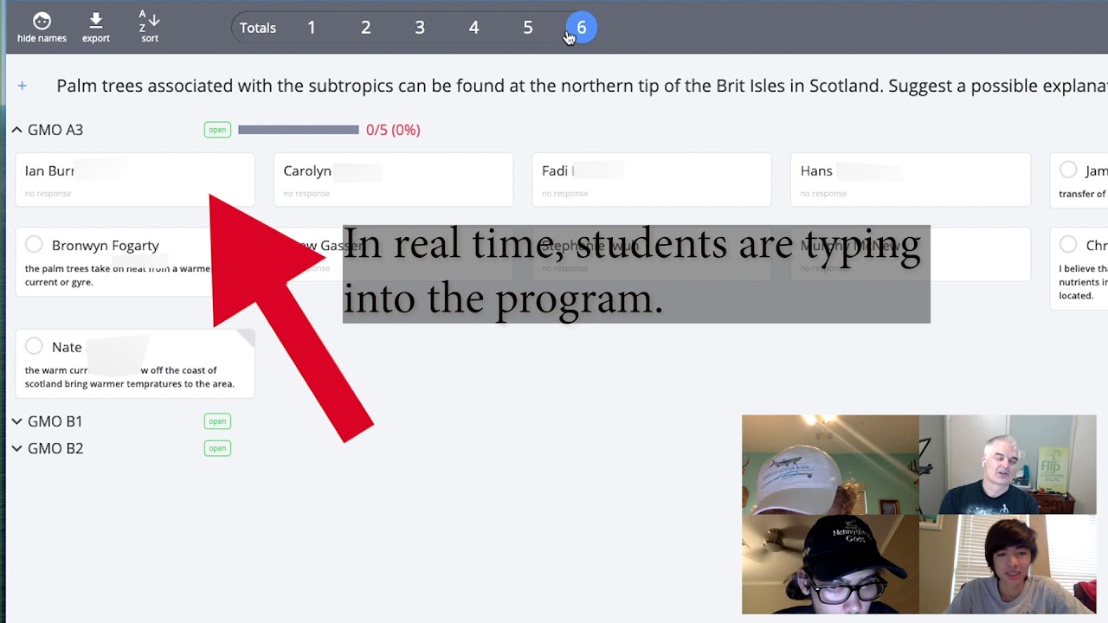Click the GMO B1 group label

click(55, 421)
